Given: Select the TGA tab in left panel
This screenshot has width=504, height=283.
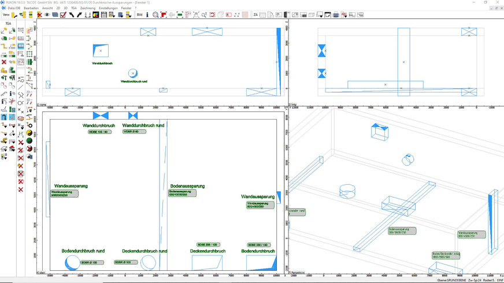Looking at the screenshot, I should [x=8, y=24].
